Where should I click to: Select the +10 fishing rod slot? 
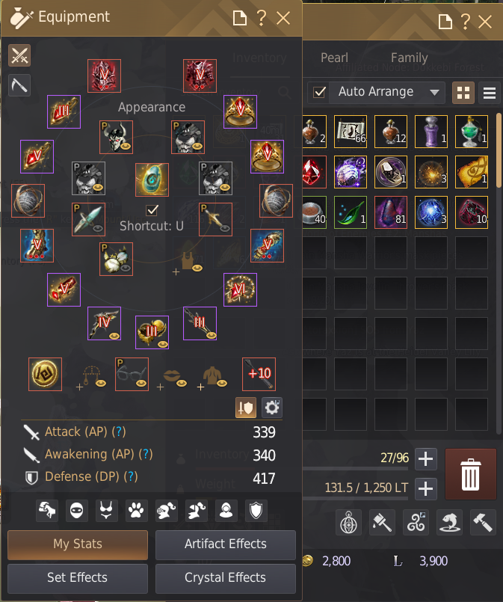pyautogui.click(x=259, y=374)
